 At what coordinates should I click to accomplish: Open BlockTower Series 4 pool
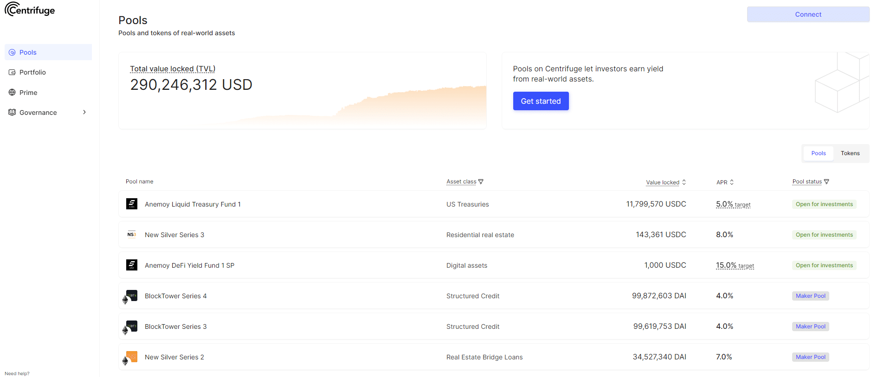pyautogui.click(x=494, y=295)
